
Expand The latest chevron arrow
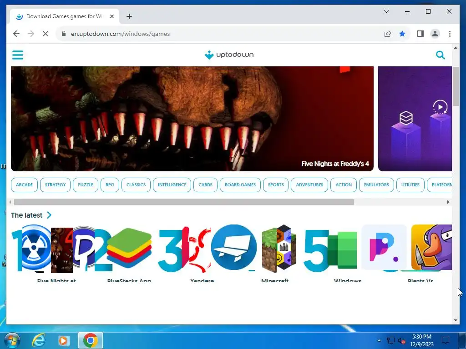tap(49, 215)
